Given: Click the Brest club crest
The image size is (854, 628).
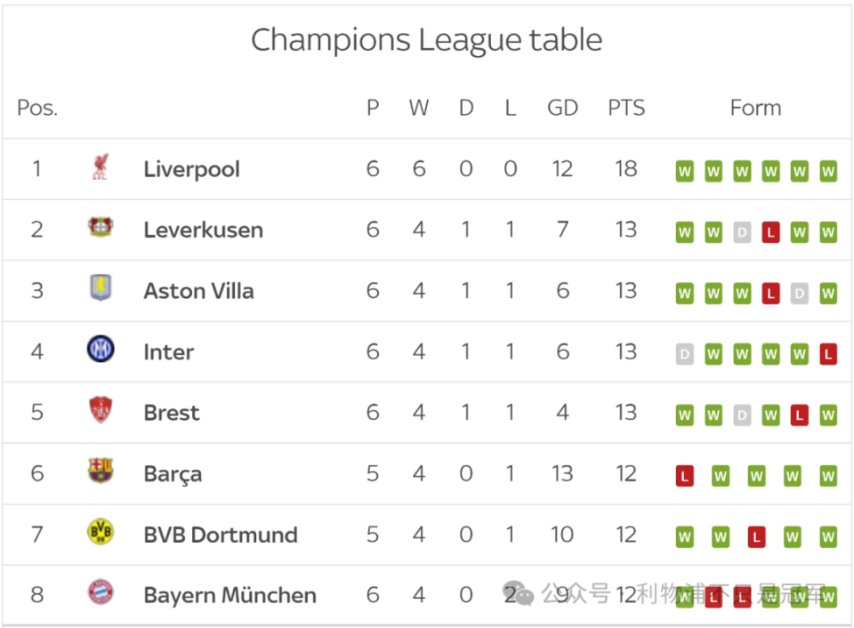Looking at the screenshot, I should 101,409.
